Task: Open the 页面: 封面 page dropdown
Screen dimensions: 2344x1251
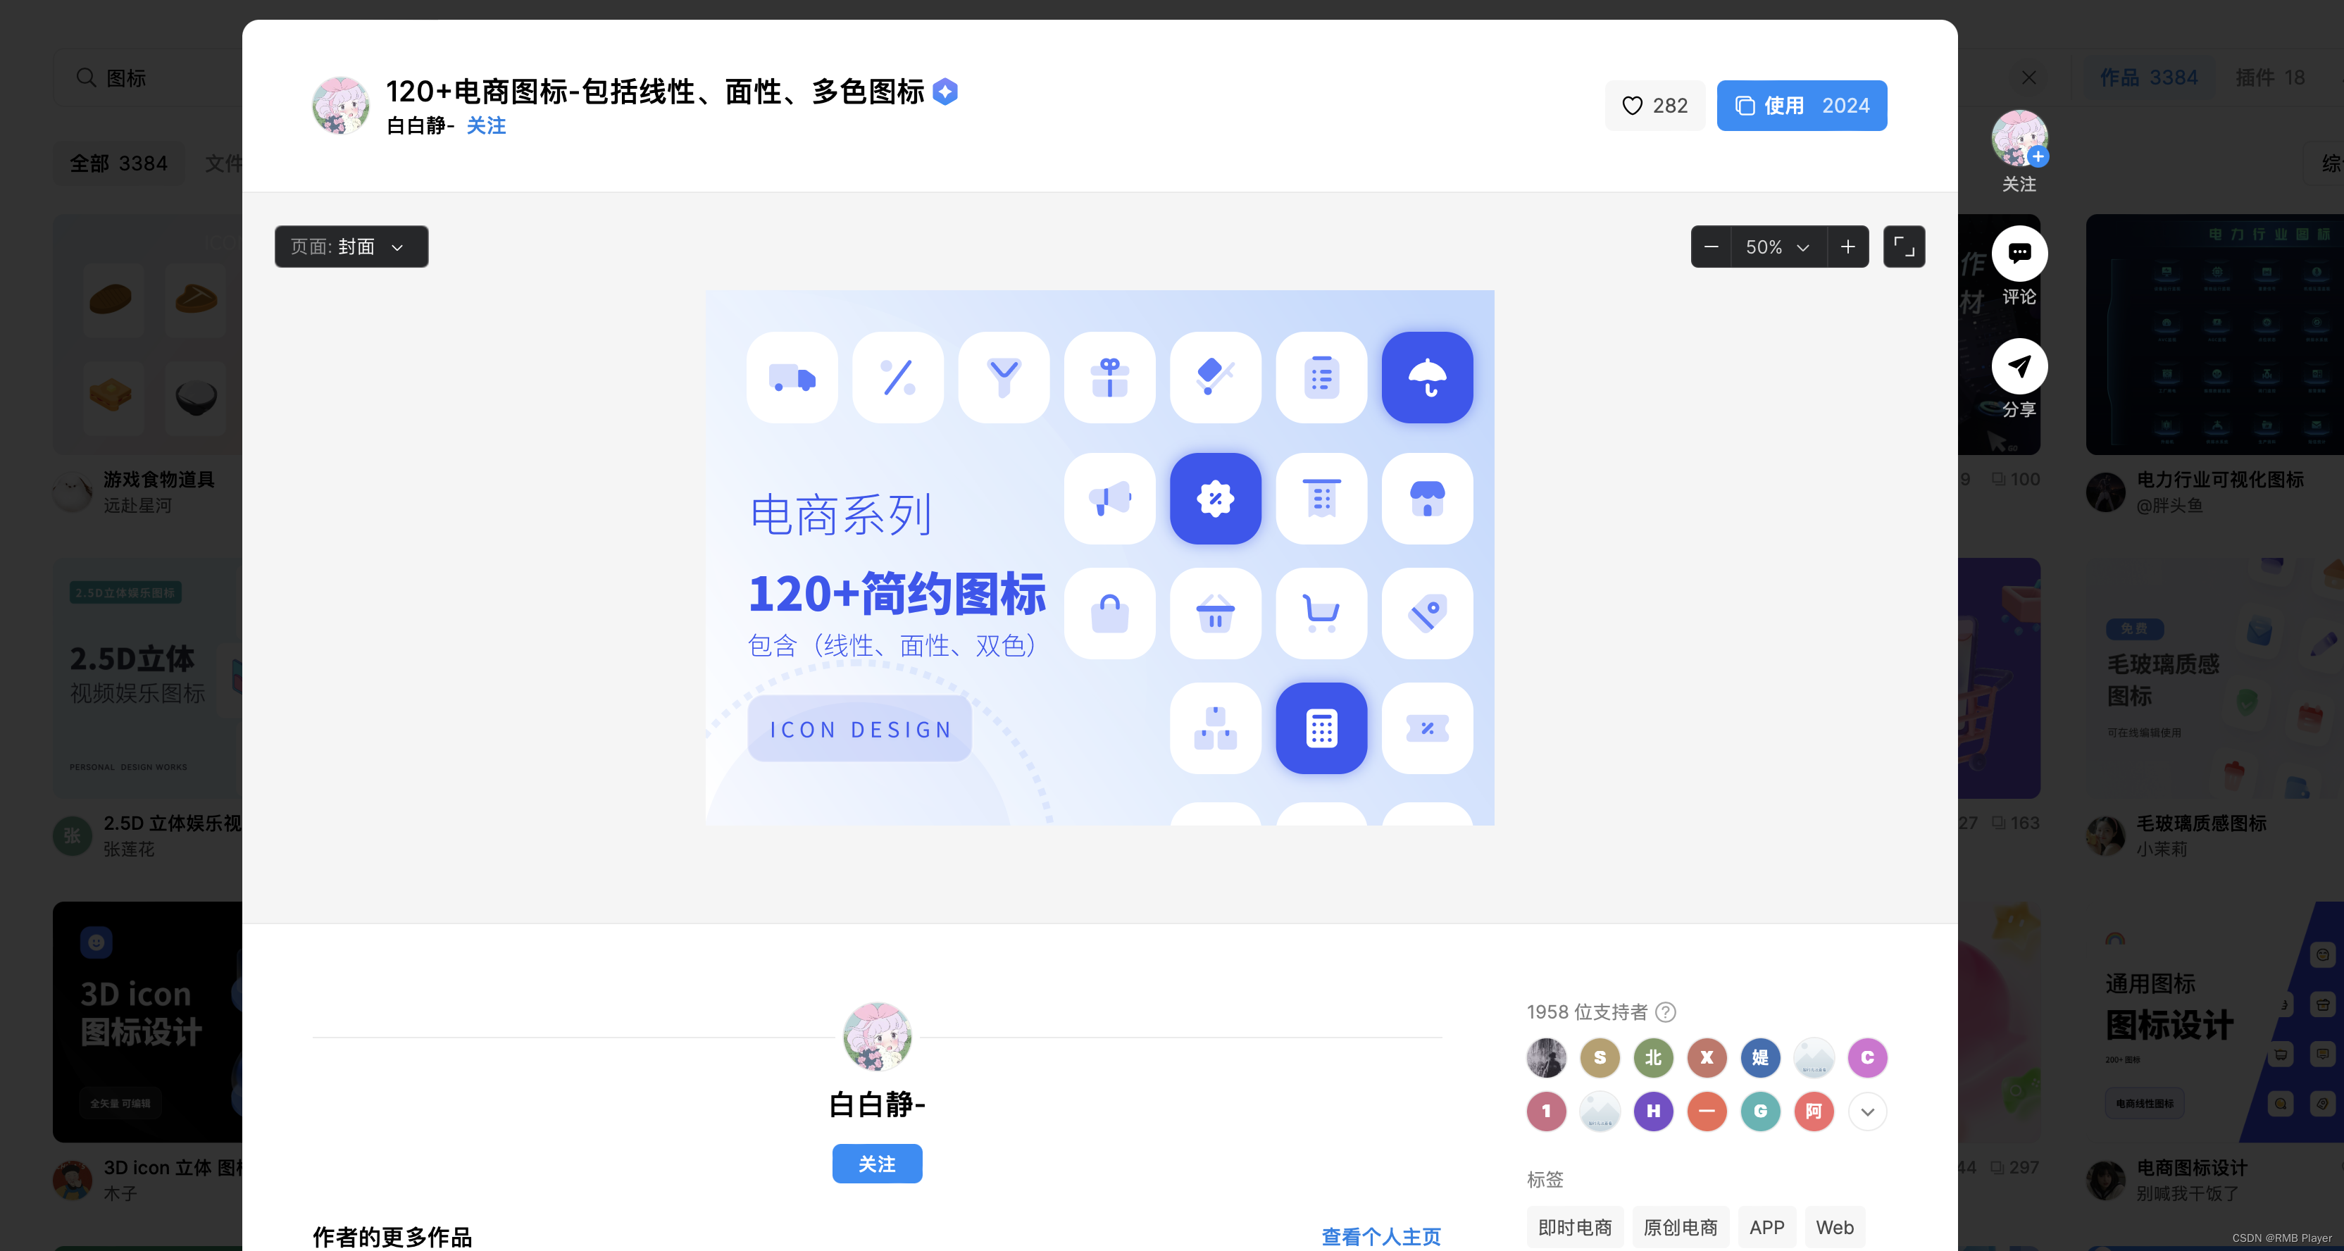Action: pos(351,247)
